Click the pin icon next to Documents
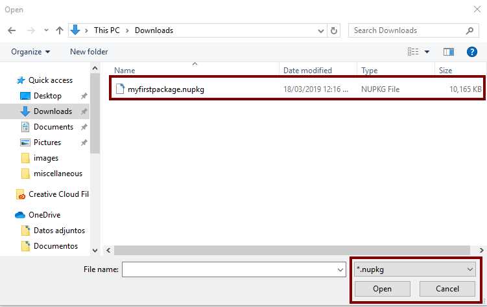Image resolution: width=487 pixels, height=307 pixels. coord(84,127)
